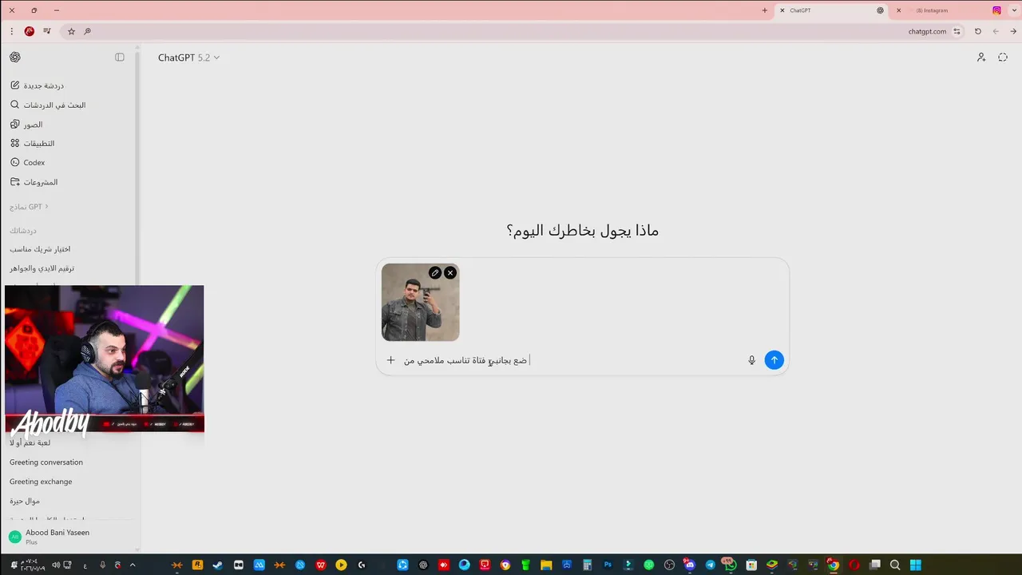Viewport: 1022px width, 575px height.
Task: Click the zoom magnifier icon in toolbar
Action: [x=87, y=31]
